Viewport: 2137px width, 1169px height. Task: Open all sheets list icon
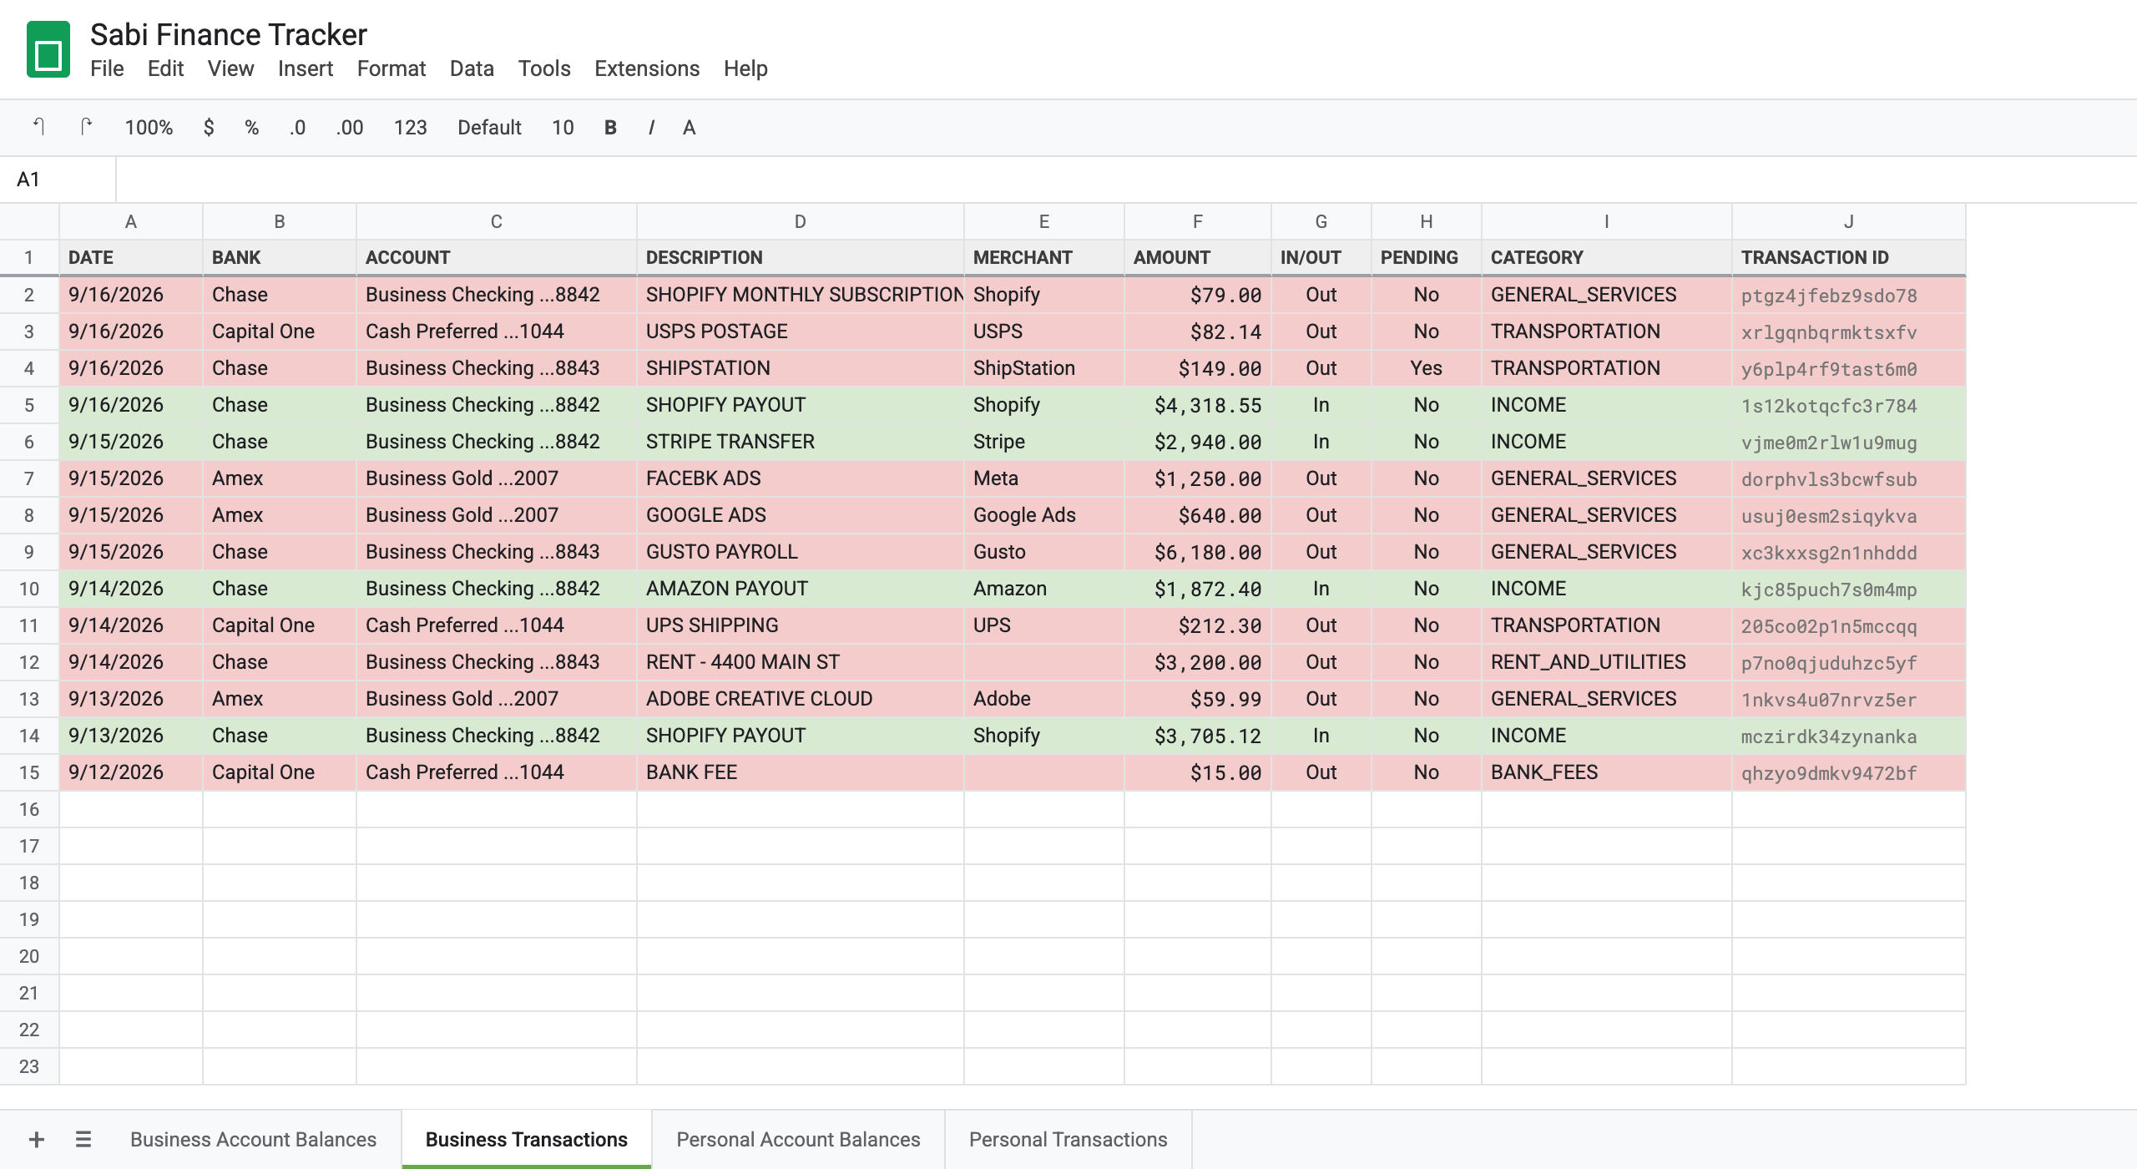[x=83, y=1139]
